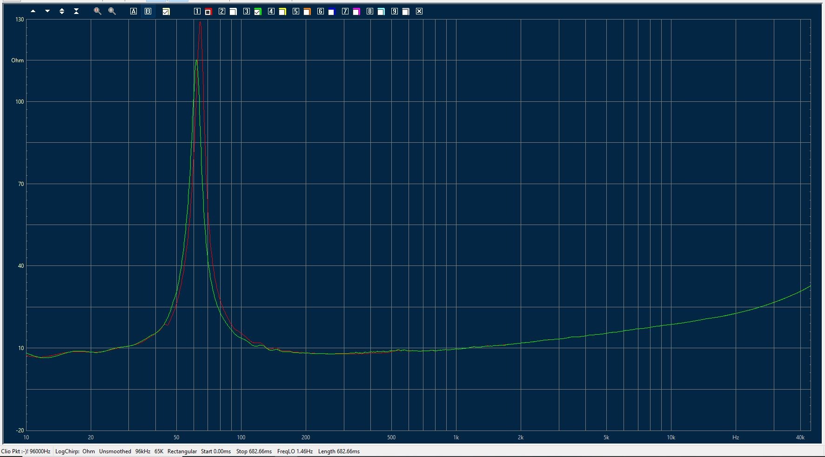
Task: Click 'Clio Pkt :-)! 96000Hz' in status bar
Action: click(x=26, y=451)
